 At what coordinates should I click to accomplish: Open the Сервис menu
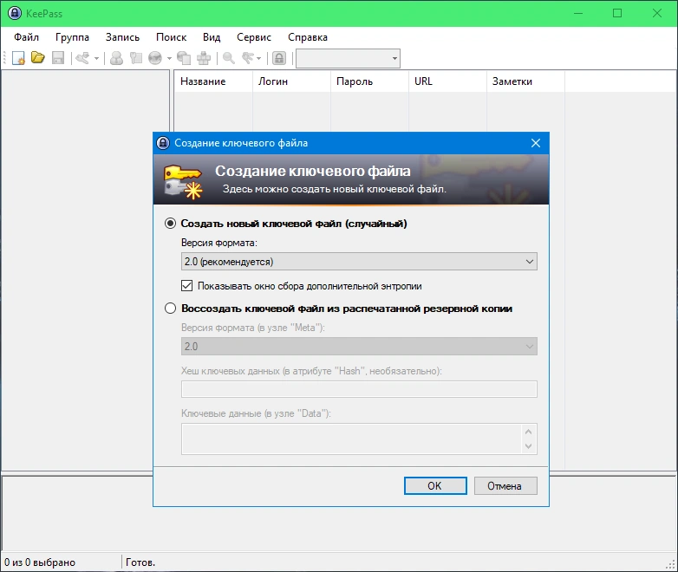point(254,37)
